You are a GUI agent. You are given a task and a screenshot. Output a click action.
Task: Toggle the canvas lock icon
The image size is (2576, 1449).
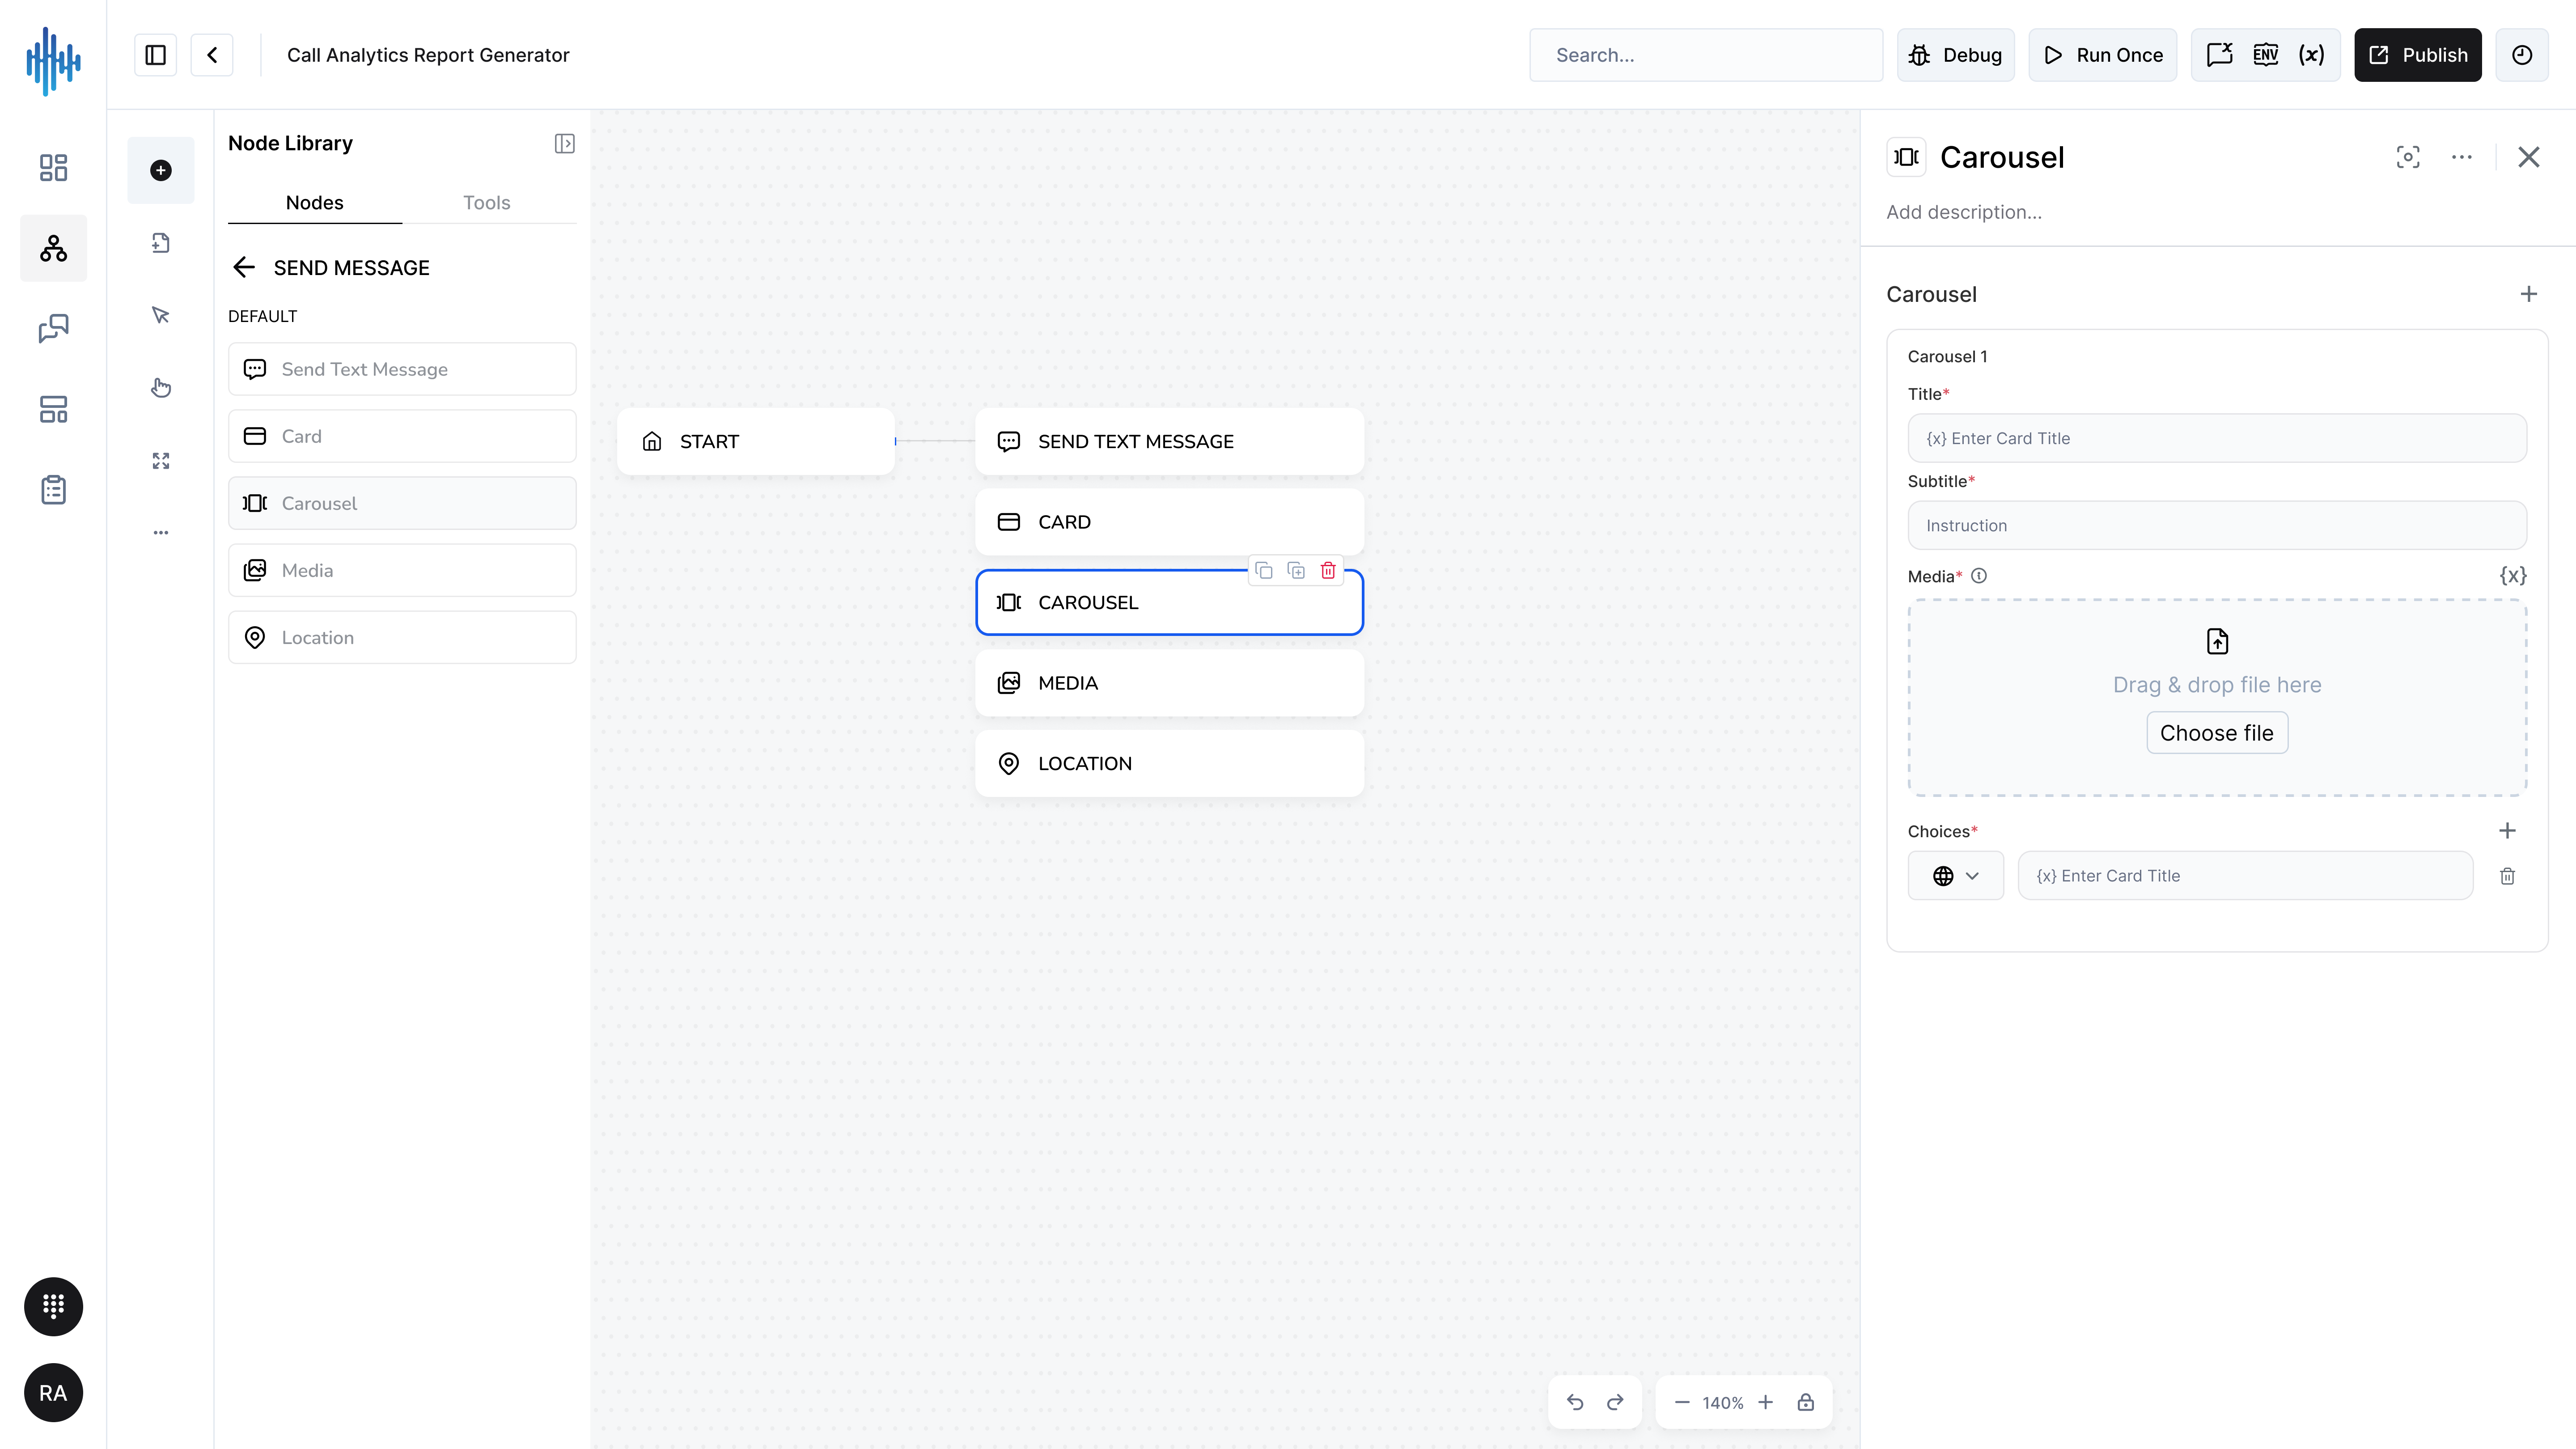click(1805, 1402)
